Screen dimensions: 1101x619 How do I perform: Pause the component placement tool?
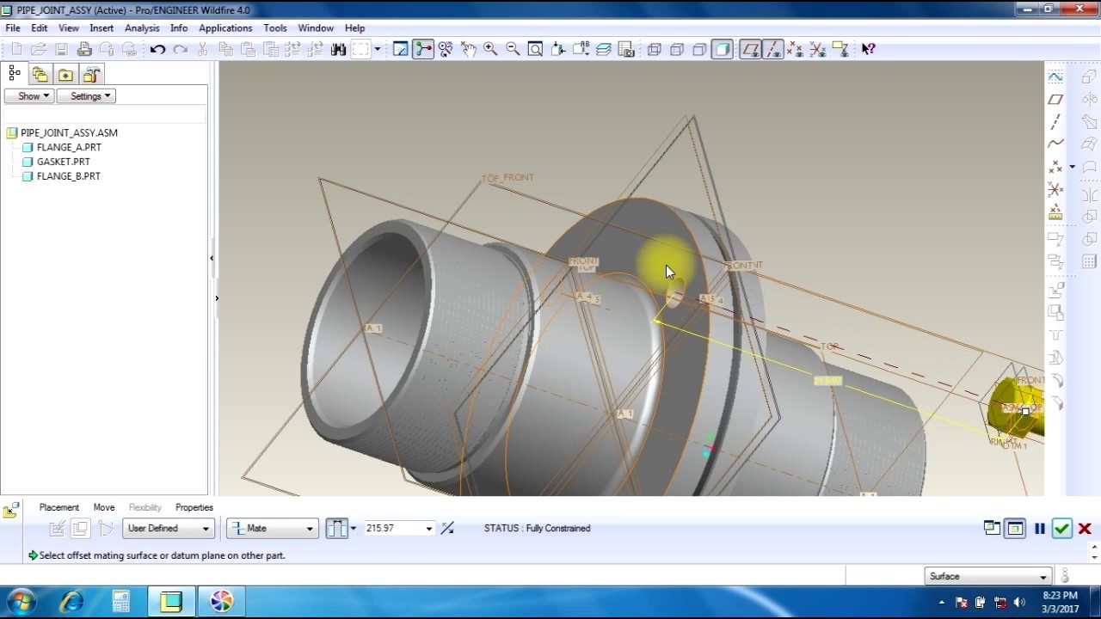(1039, 529)
